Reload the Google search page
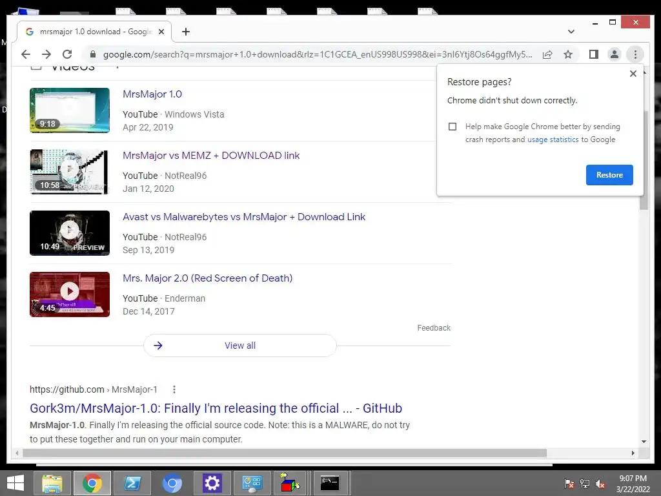661x496 pixels. pos(67,54)
